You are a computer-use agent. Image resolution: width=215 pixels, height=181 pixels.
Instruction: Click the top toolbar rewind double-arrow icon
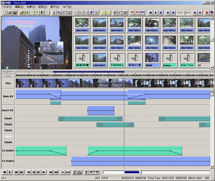tap(168, 12)
